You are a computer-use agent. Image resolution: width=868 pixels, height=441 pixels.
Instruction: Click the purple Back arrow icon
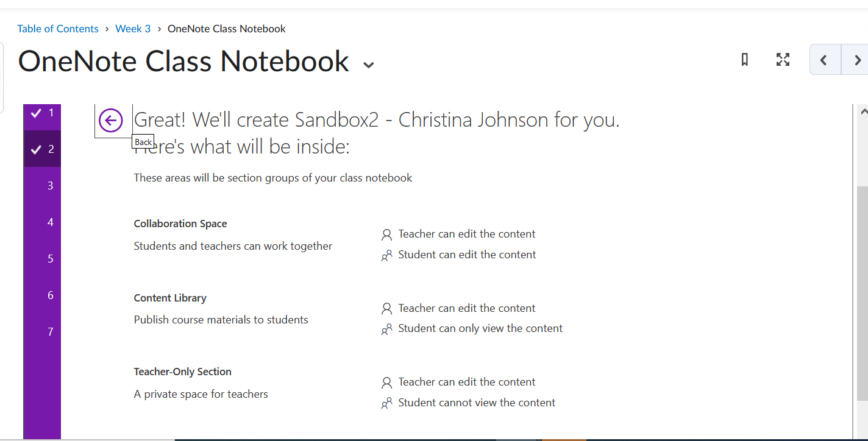[x=111, y=120]
